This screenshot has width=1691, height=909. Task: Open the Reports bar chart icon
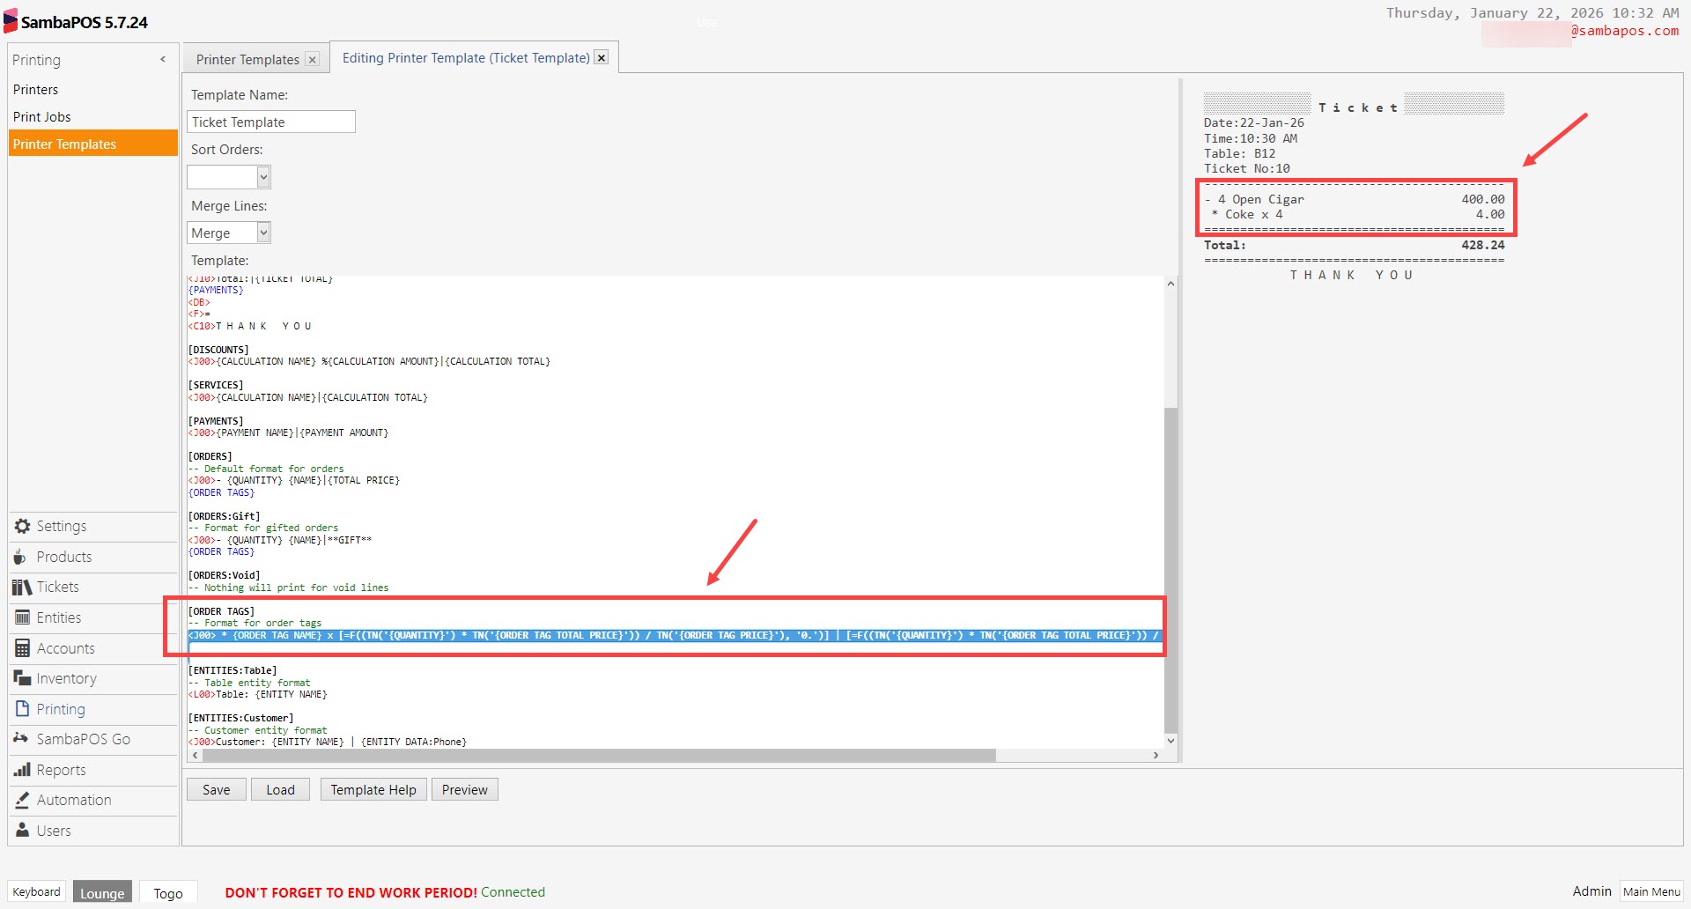click(22, 770)
